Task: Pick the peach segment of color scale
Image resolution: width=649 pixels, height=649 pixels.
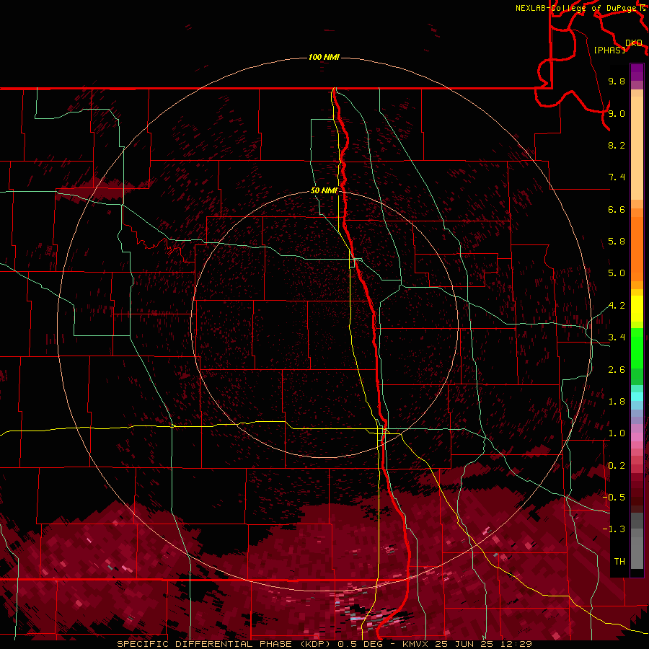Action: (637, 148)
